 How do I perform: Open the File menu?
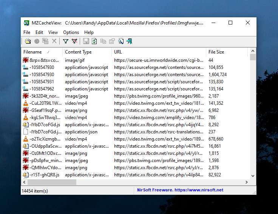27,32
